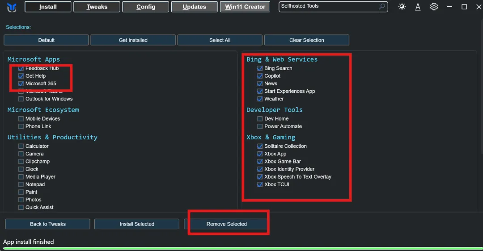Check the Quick Assist checkbox
This screenshot has width=483, height=251.
click(x=21, y=207)
